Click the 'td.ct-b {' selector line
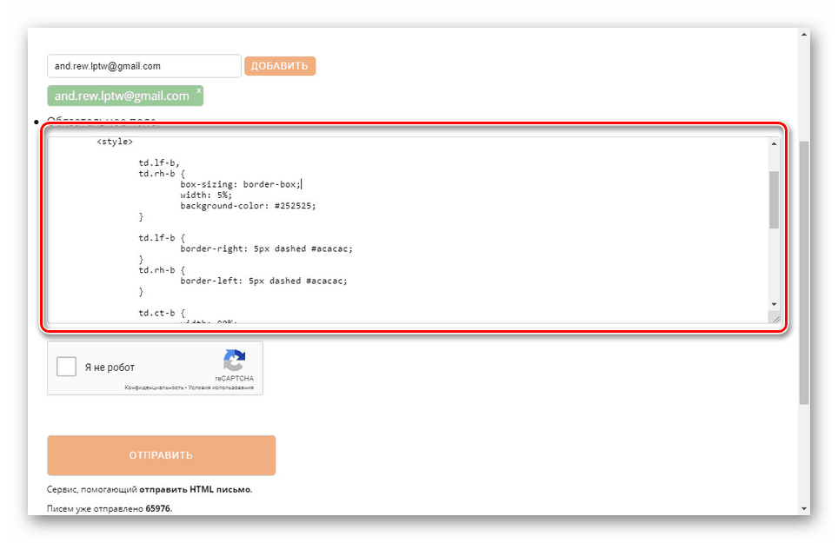This screenshot has width=838, height=543. click(162, 313)
